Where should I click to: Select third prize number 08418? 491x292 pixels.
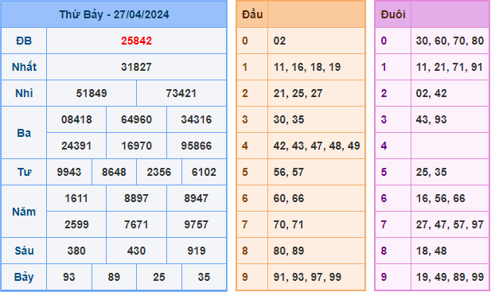76,119
